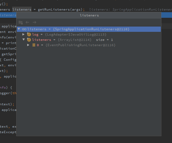Click the inline listeners debug hint text

click(130, 10)
